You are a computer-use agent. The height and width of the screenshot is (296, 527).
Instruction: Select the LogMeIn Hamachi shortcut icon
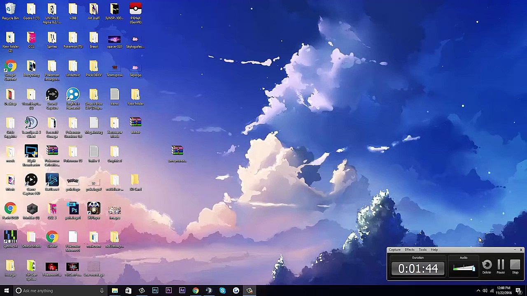(x=73, y=99)
